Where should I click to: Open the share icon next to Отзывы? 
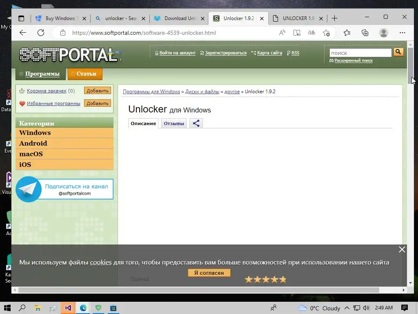[x=196, y=123]
